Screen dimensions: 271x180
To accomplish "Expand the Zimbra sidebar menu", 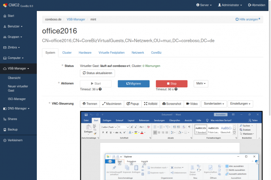I will click(11, 47).
